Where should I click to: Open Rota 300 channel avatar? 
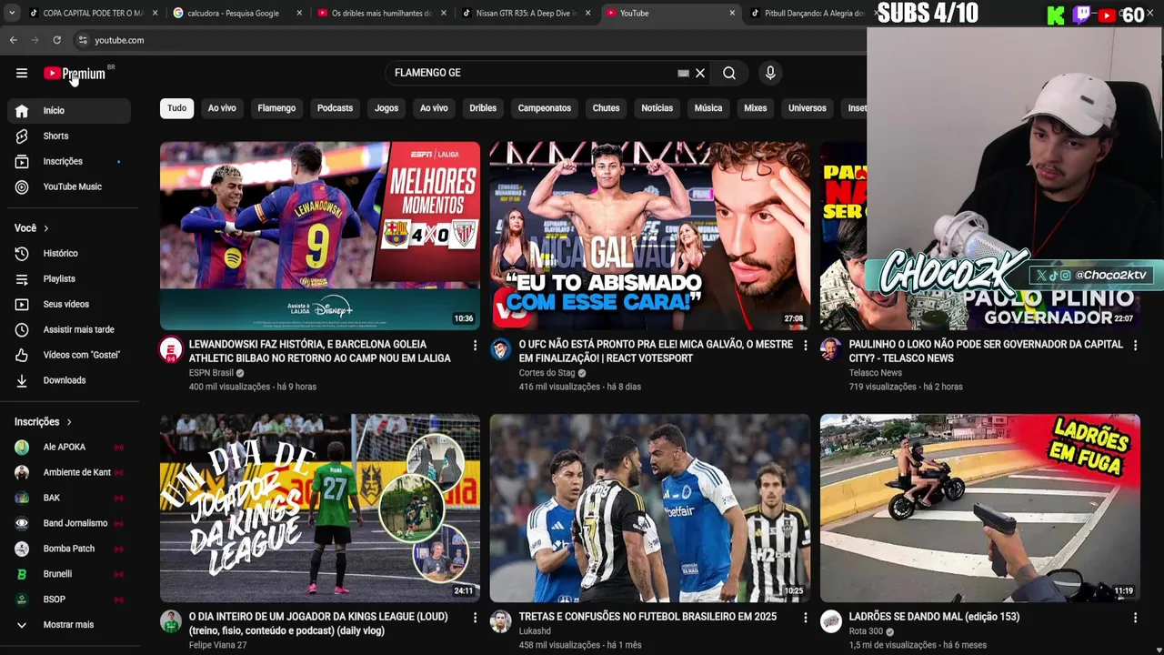[831, 621]
